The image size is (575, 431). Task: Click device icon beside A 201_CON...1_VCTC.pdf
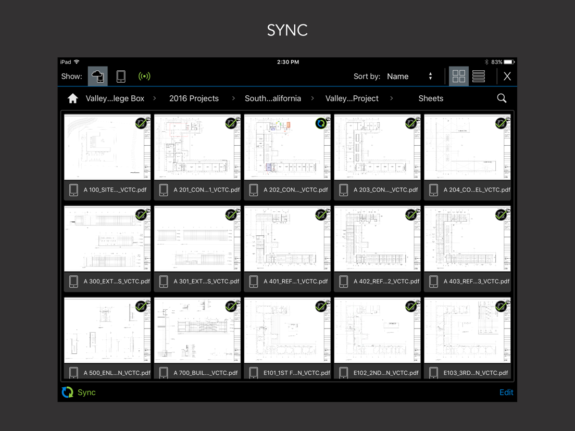(164, 190)
